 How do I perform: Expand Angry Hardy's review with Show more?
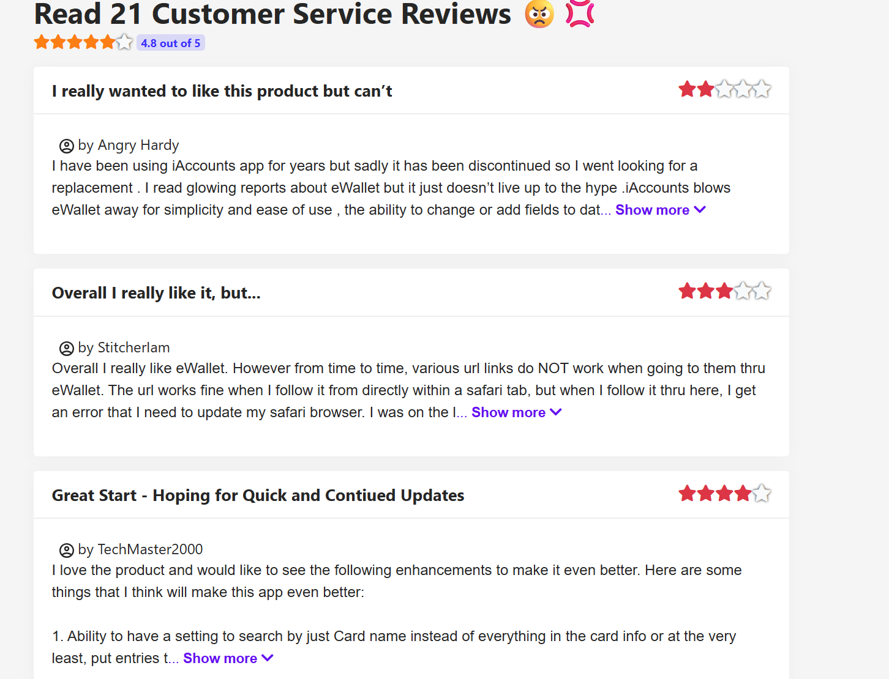(660, 210)
